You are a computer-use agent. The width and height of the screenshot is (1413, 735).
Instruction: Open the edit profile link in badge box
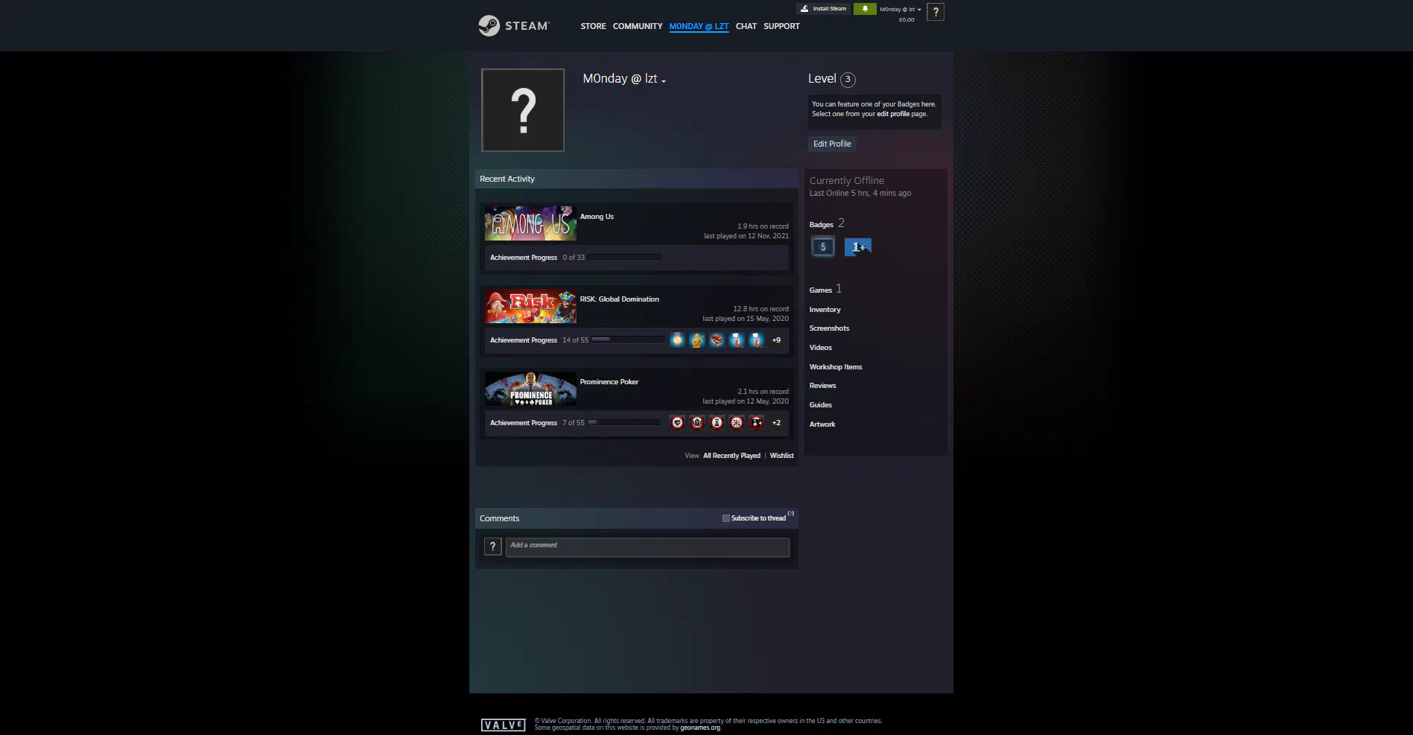893,114
